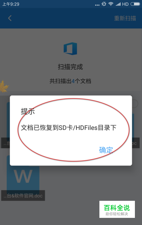Tap the Office logo icon
The image size is (142, 225).
[x=70, y=48]
